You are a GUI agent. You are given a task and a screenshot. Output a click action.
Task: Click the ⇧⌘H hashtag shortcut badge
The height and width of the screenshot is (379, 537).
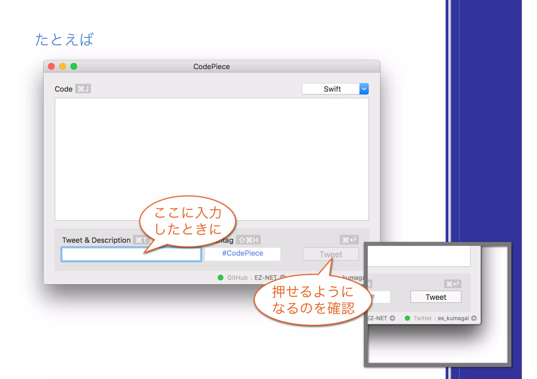click(248, 240)
